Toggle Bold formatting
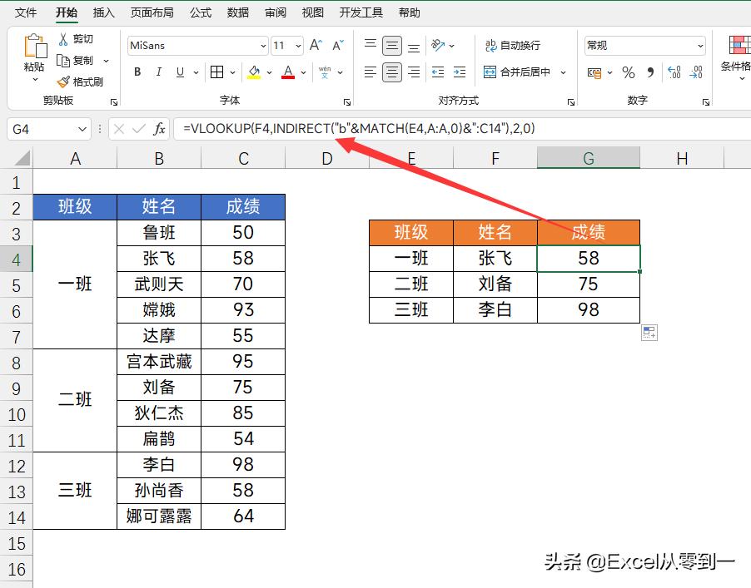 point(136,73)
